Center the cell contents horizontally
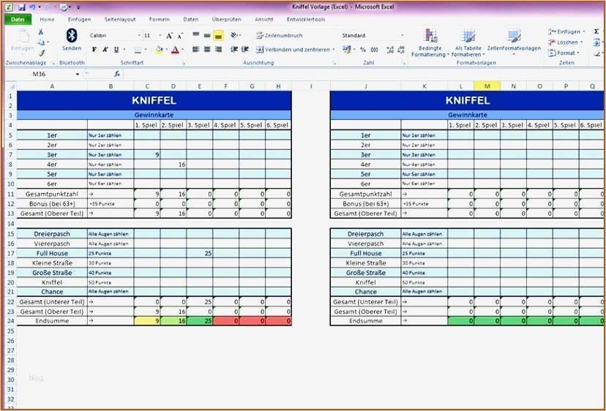Image resolution: width=606 pixels, height=411 pixels. point(207,50)
